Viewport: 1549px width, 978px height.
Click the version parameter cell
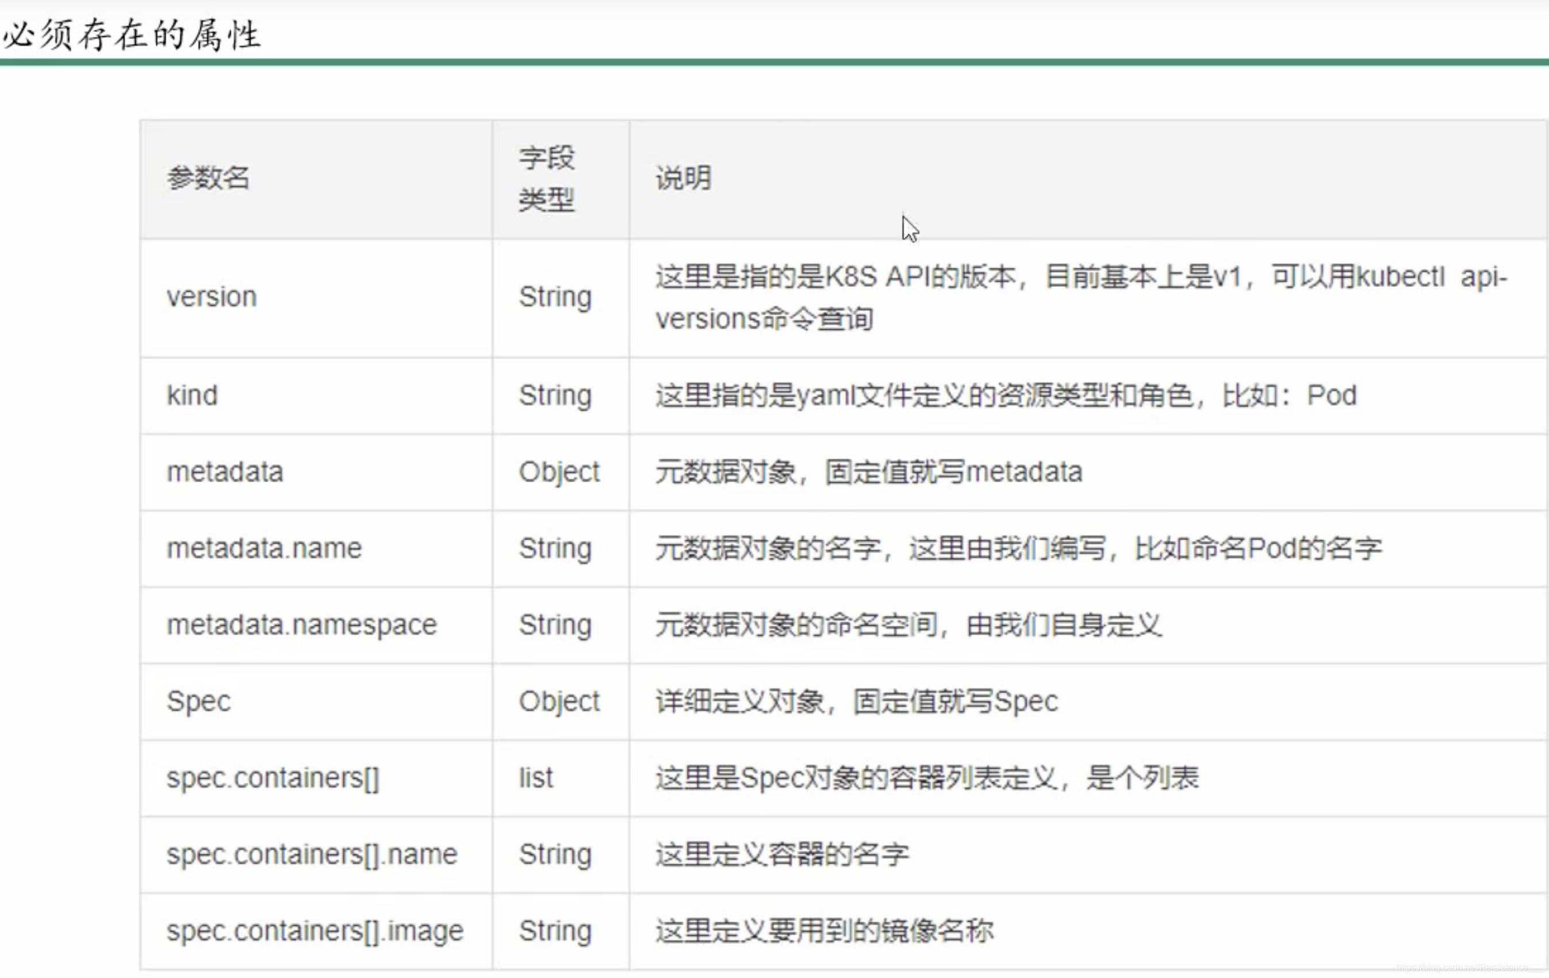tap(212, 297)
